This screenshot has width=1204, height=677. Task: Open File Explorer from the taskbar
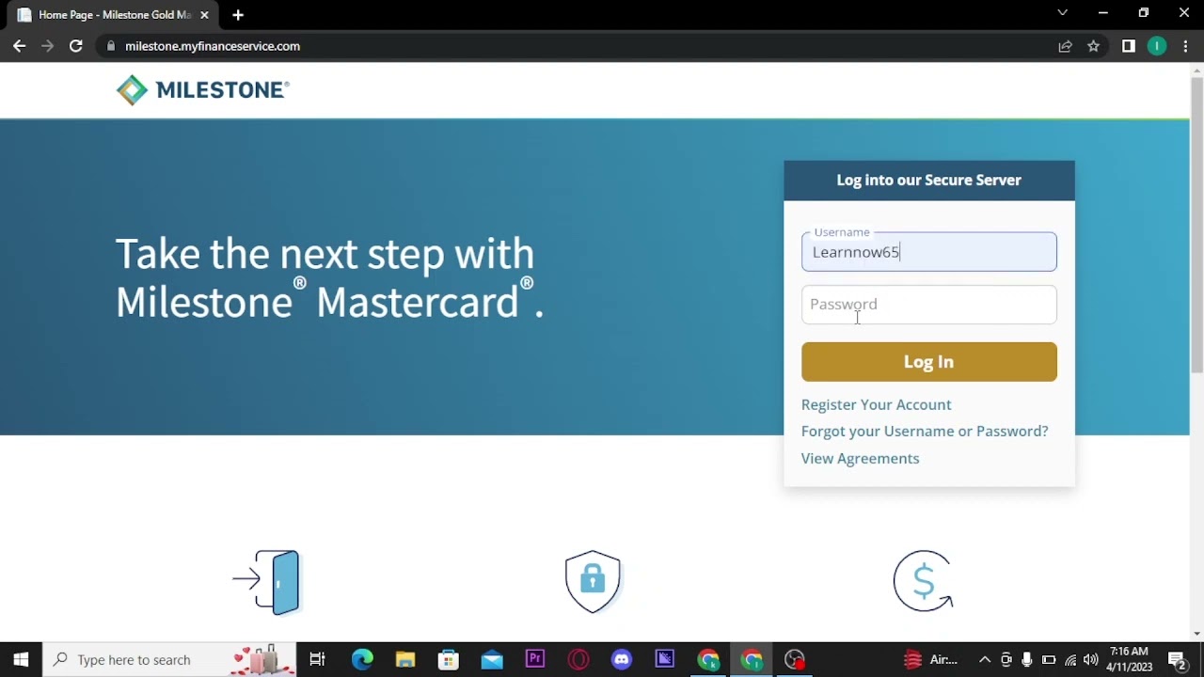(x=405, y=659)
